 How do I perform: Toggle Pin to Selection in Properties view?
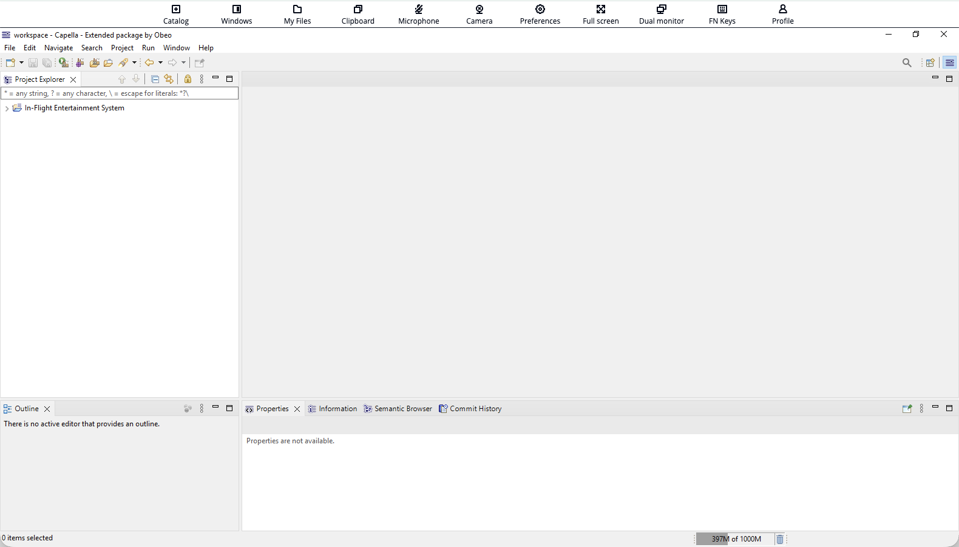pos(907,409)
